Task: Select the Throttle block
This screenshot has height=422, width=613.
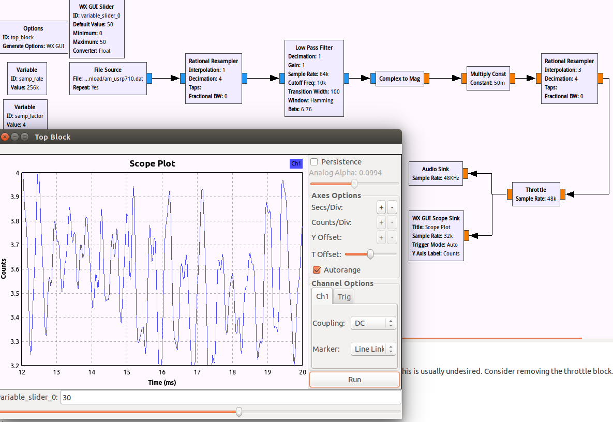Action: pos(535,194)
